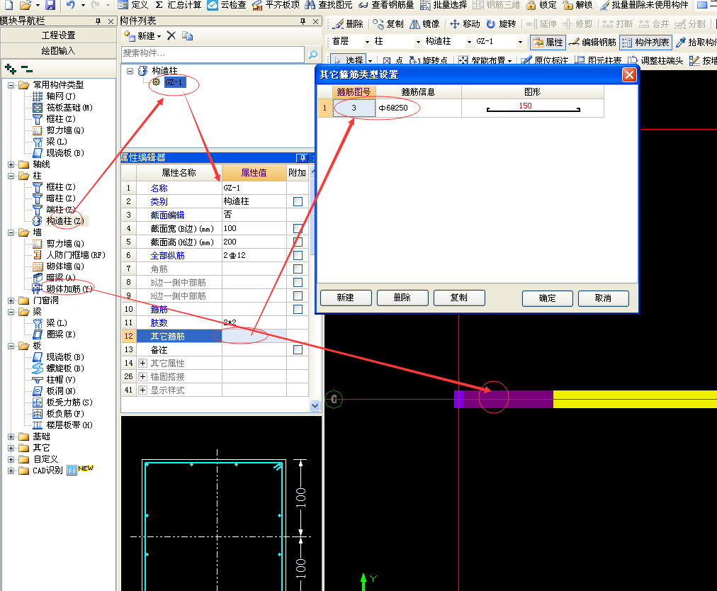Click the 拾取构件 eyedropper tool
Image resolution: width=717 pixels, height=591 pixels.
coord(696,42)
